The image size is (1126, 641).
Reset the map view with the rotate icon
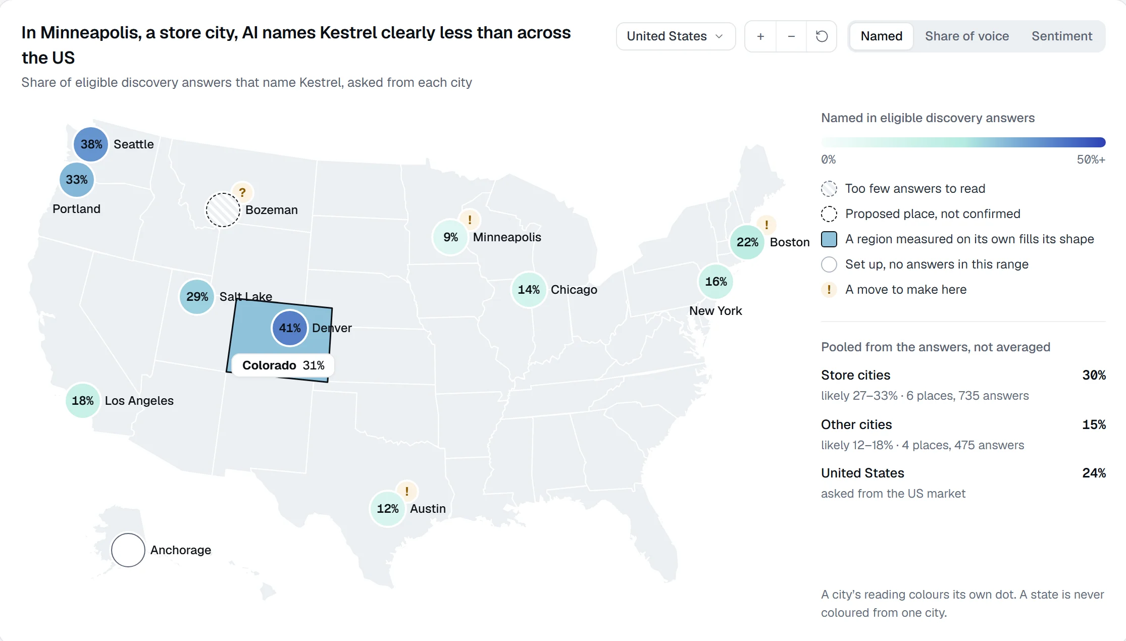[x=822, y=36]
